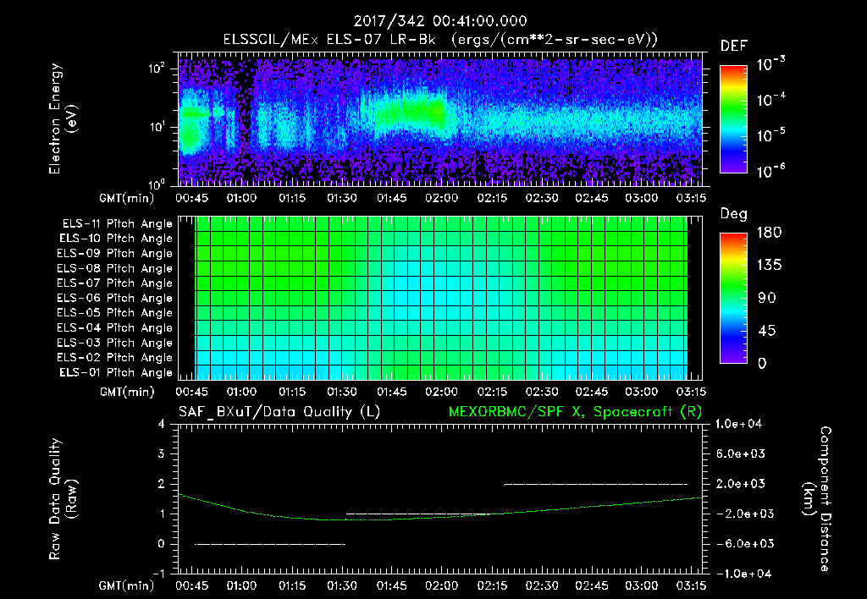The width and height of the screenshot is (867, 599).
Task: Click the data quality line at level 0
Action: [x=270, y=544]
